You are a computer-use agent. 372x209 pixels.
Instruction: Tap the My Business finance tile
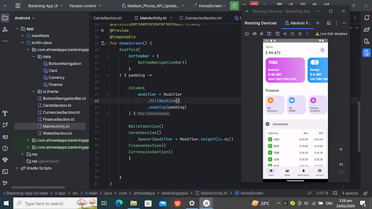pyautogui.click(x=275, y=105)
